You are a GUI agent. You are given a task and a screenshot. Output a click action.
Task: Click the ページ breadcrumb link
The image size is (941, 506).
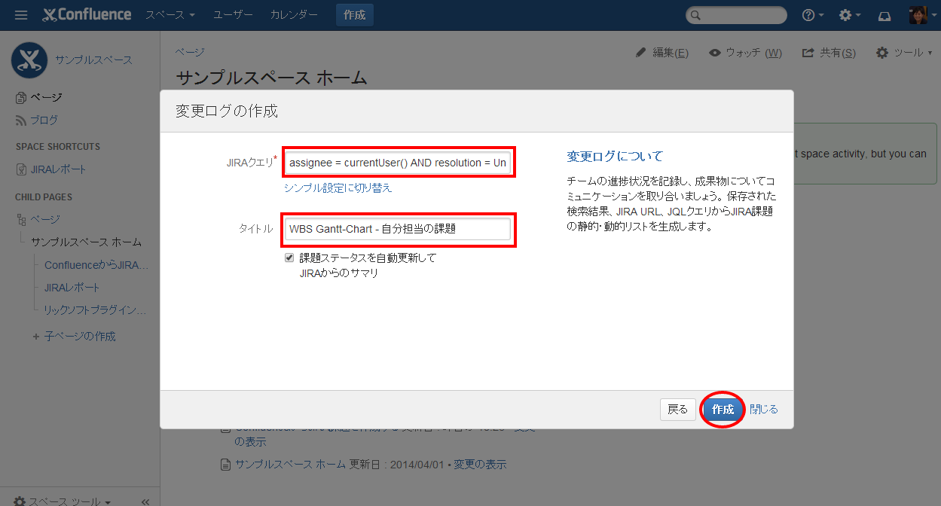190,52
